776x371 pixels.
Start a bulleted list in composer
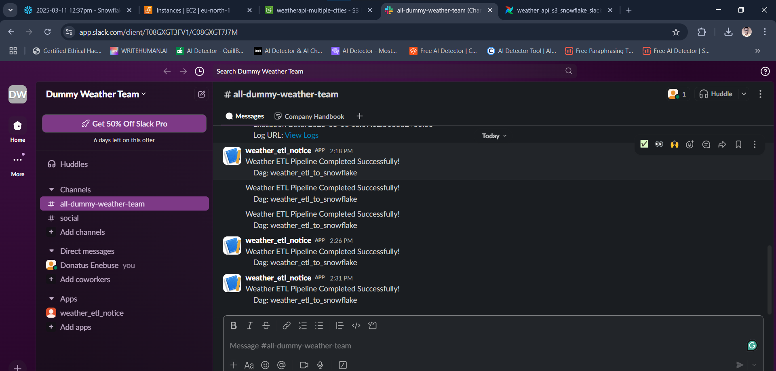click(319, 326)
